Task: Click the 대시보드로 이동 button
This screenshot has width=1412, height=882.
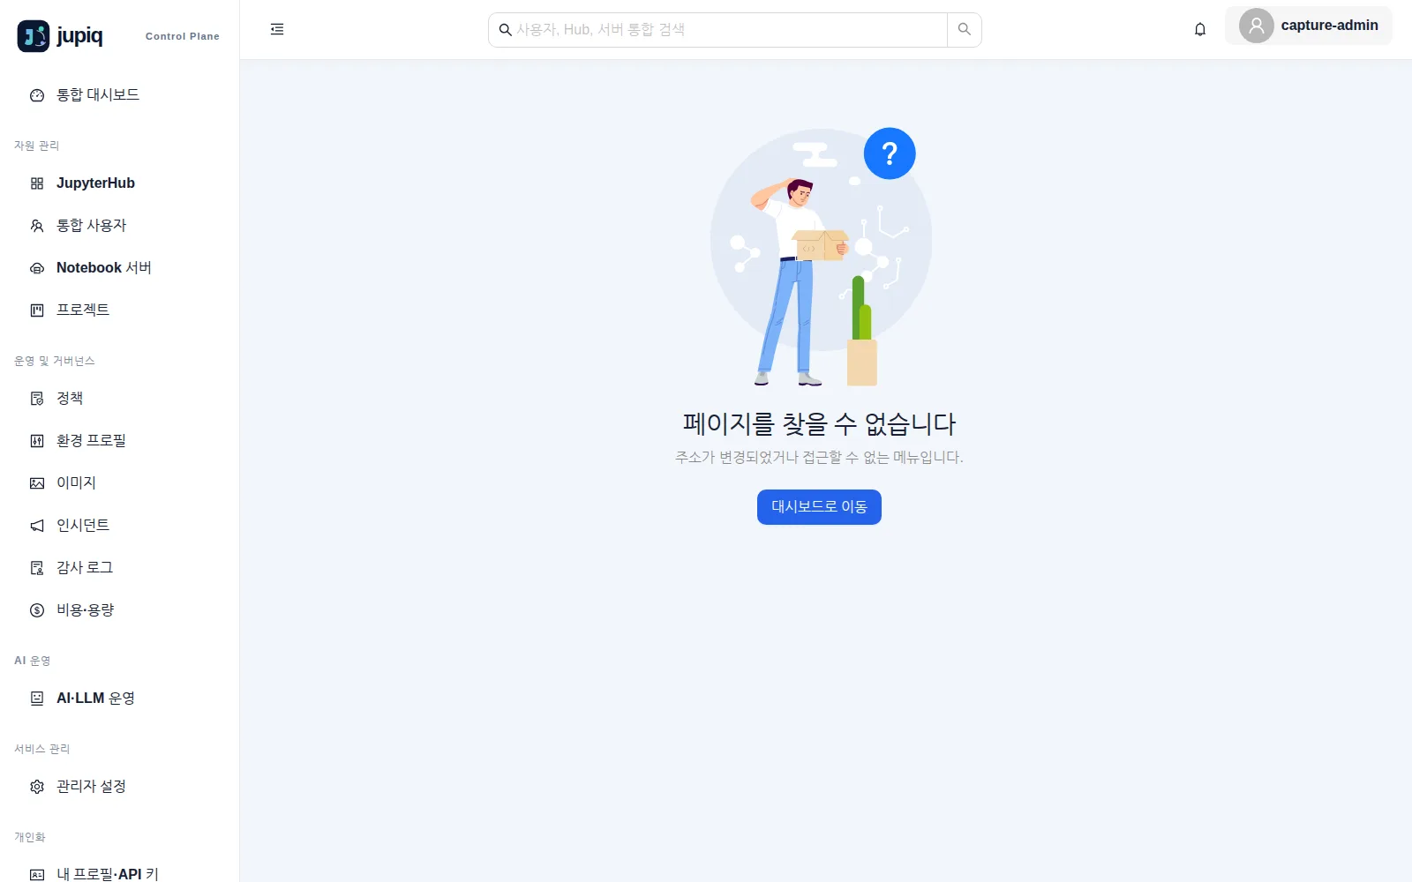Action: [819, 507]
